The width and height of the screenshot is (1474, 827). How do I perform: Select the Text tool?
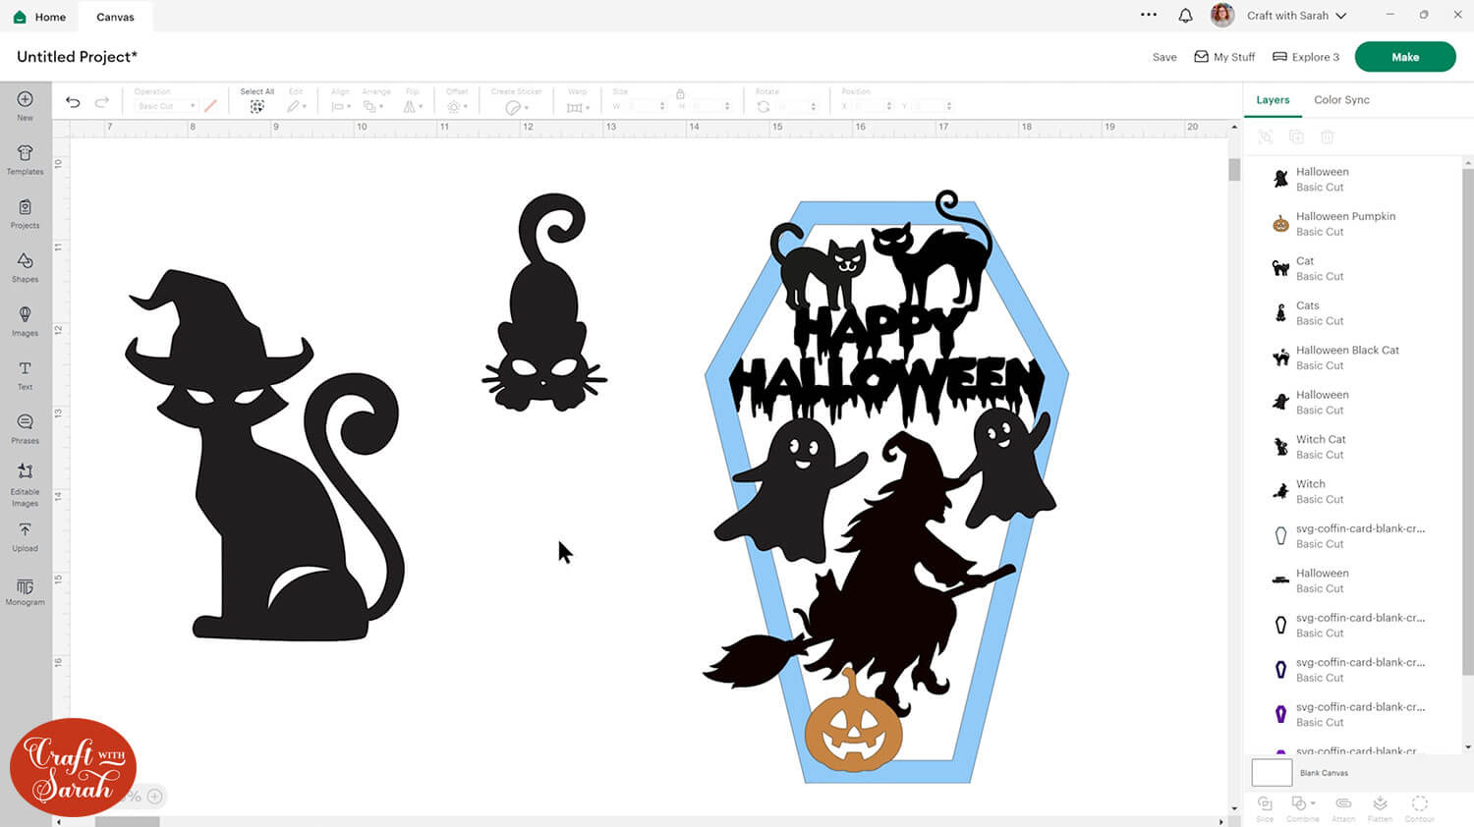[26, 374]
